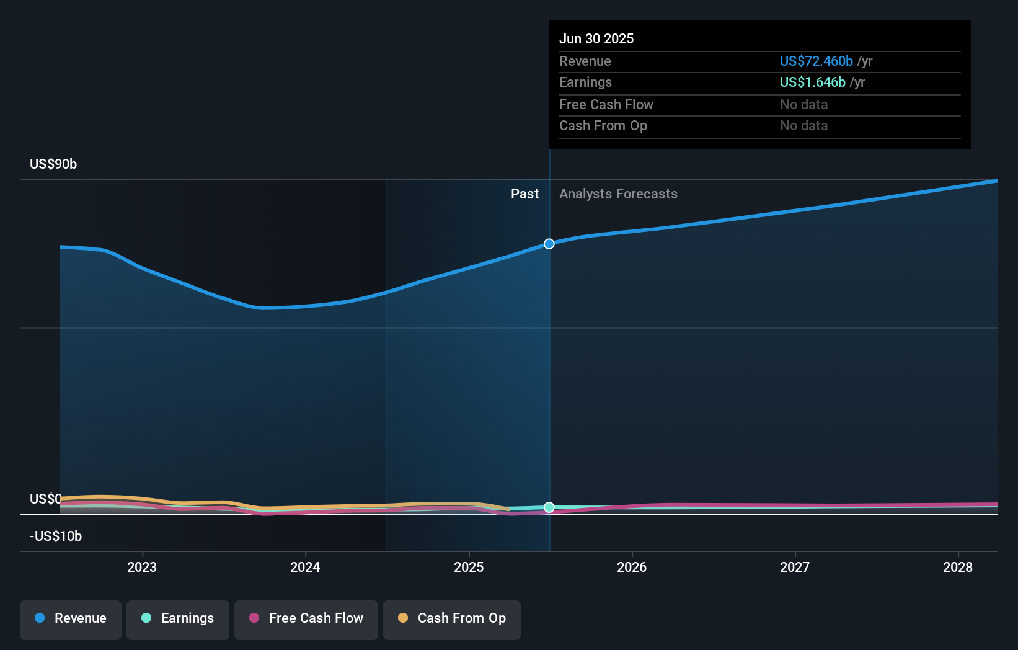Click the blue Revenue legend dot
The image size is (1018, 650).
pyautogui.click(x=39, y=618)
